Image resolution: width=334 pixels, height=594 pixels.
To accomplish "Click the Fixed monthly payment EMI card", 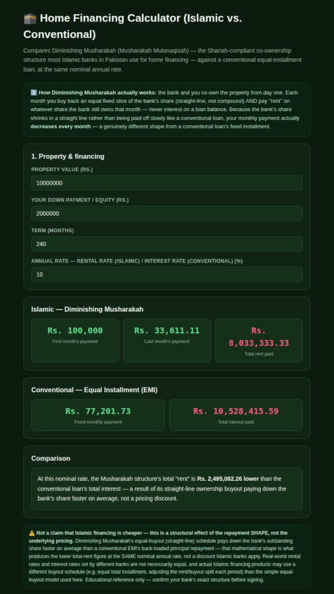I will [98, 415].
